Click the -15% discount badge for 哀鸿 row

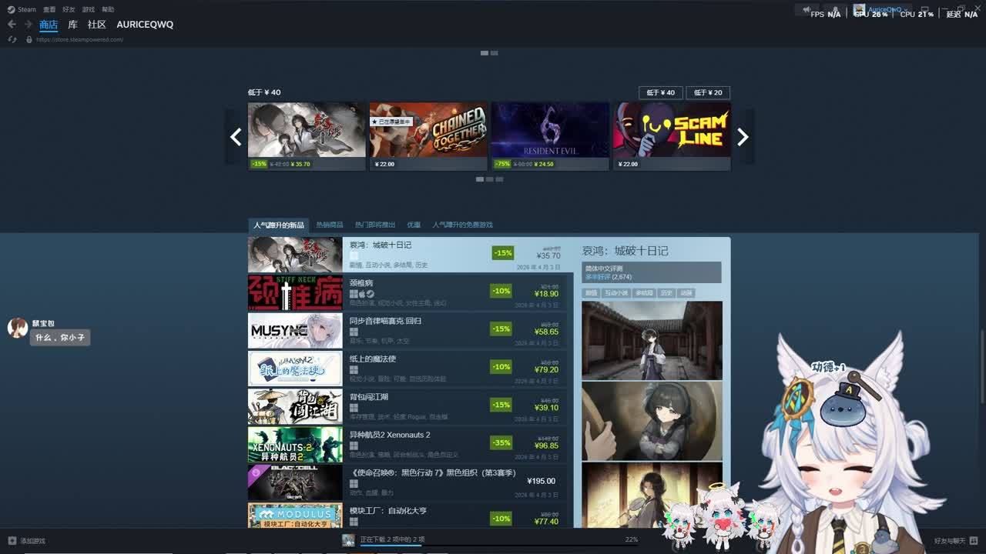(503, 252)
